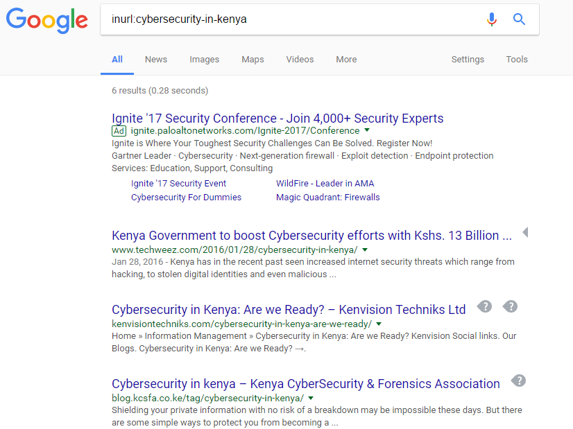Click the question-mark badge beside Forensics Association title
Image resolution: width=573 pixels, height=429 pixels.
[518, 380]
